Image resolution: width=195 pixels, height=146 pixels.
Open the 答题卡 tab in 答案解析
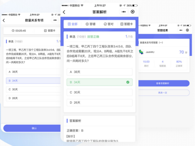coord(126,24)
